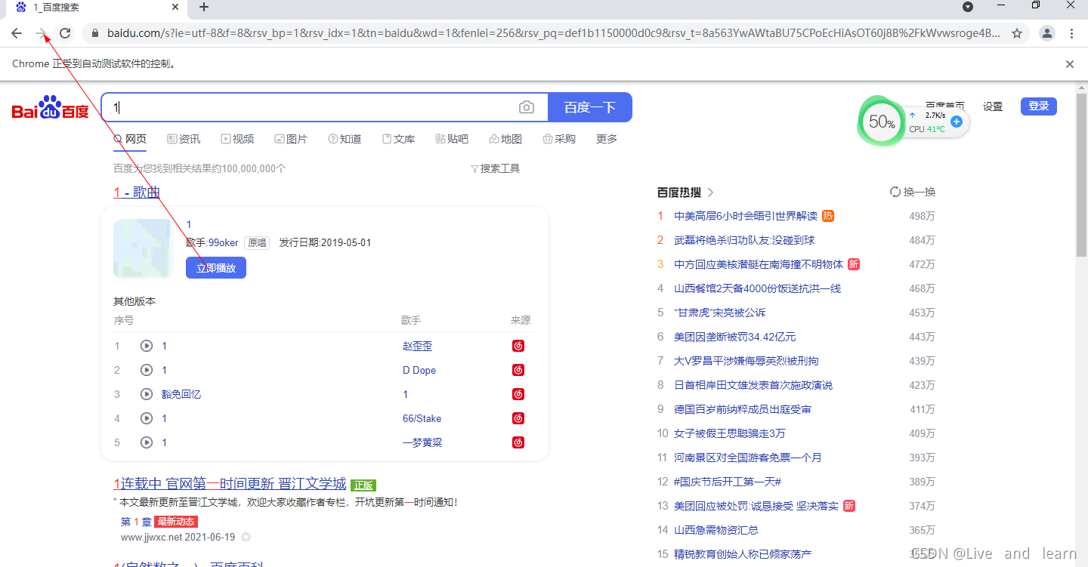Viewport: 1088px width, 567px height.
Task: Click the Baidu logo
Action: [51, 108]
